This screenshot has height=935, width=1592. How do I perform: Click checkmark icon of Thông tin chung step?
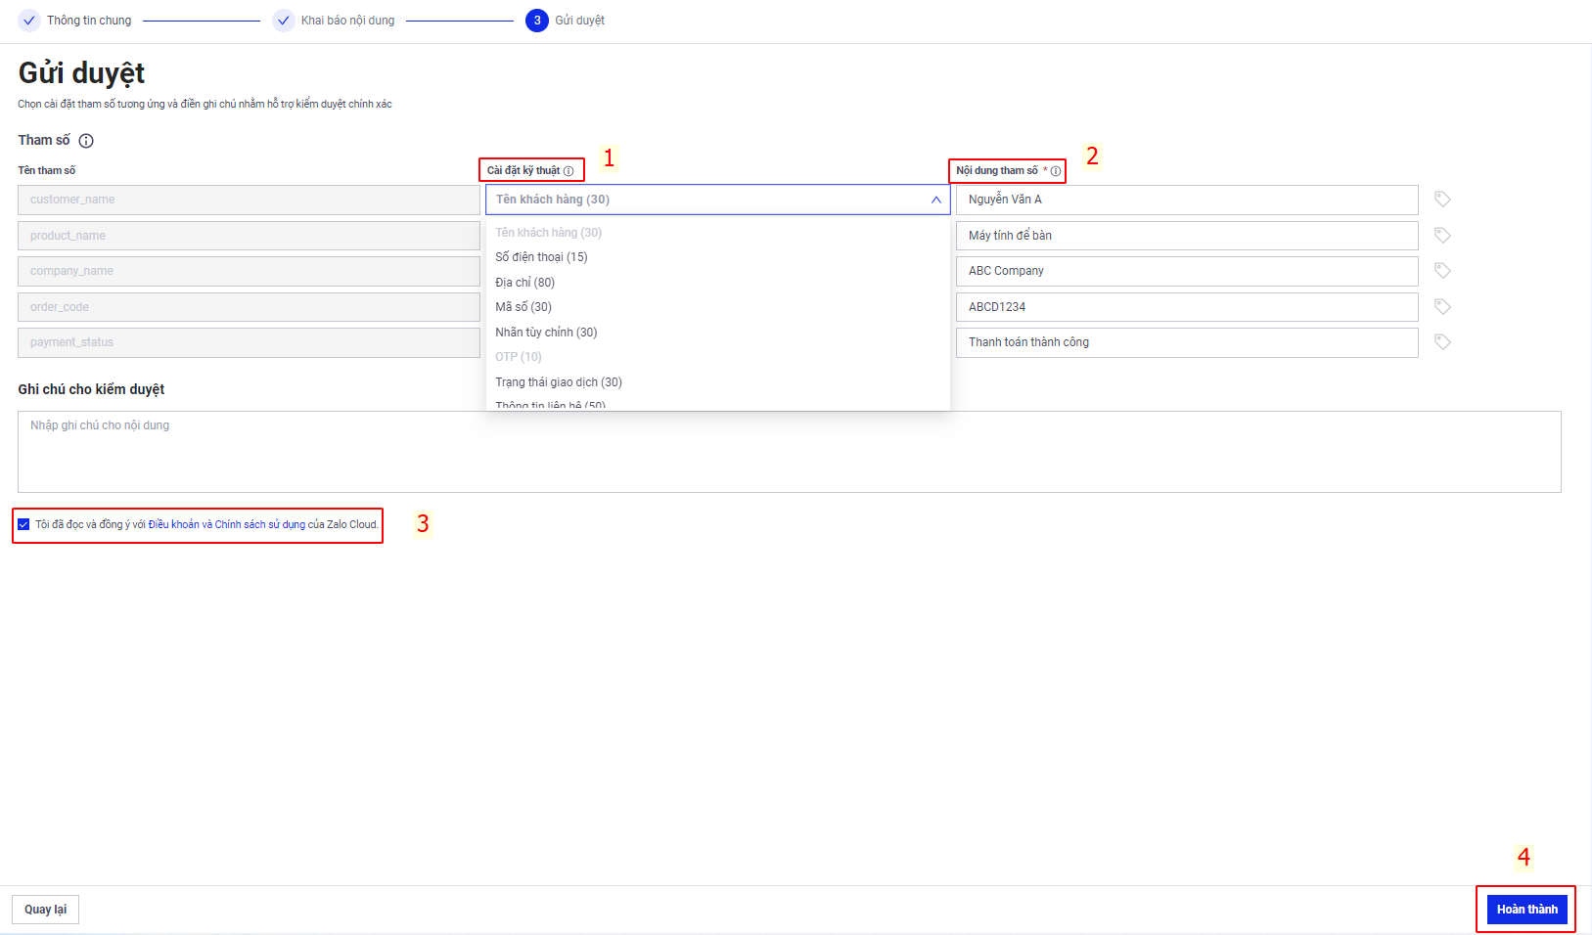pos(29,21)
